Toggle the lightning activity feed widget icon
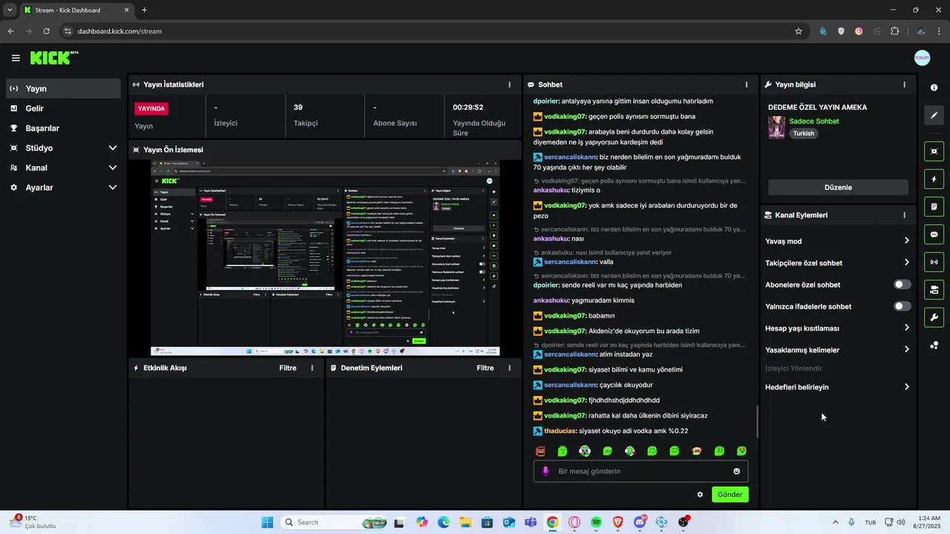 point(934,179)
